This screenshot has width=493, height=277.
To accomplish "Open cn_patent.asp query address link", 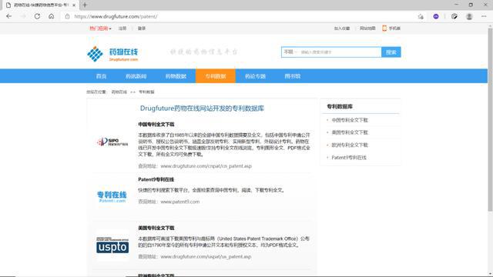I will tap(206, 166).
